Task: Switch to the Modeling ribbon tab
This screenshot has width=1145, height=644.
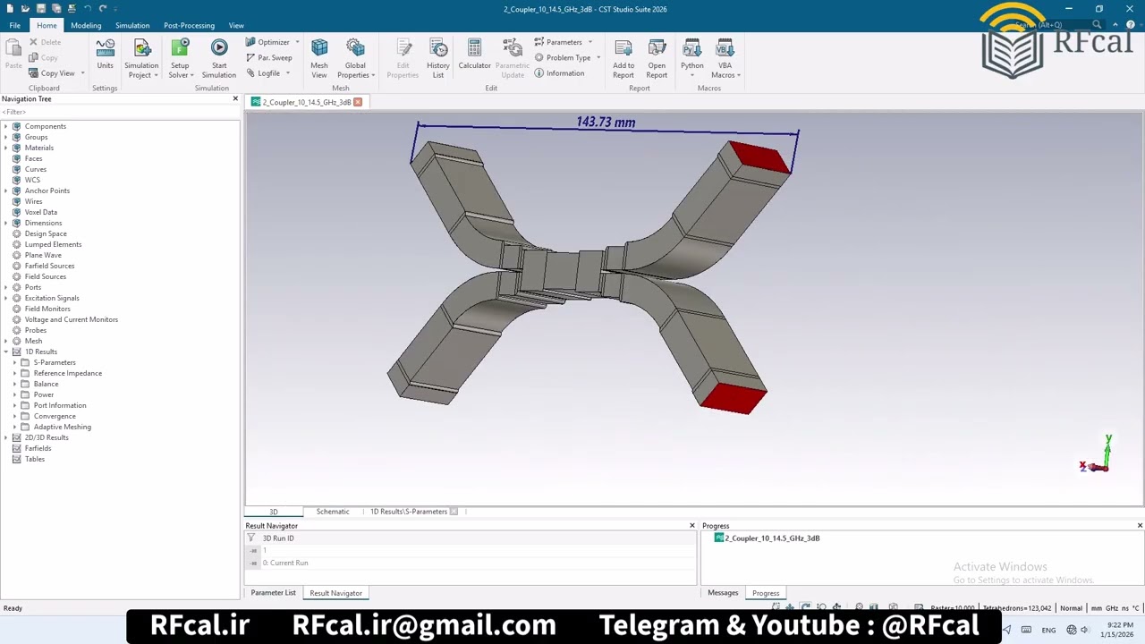Action: (86, 25)
